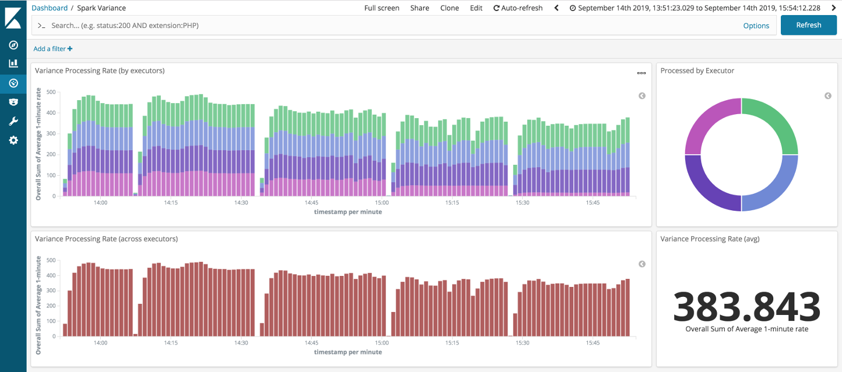Viewport: 842px width, 372px height.
Task: Open Dev Tools via the wrench icon
Action: pos(13,121)
